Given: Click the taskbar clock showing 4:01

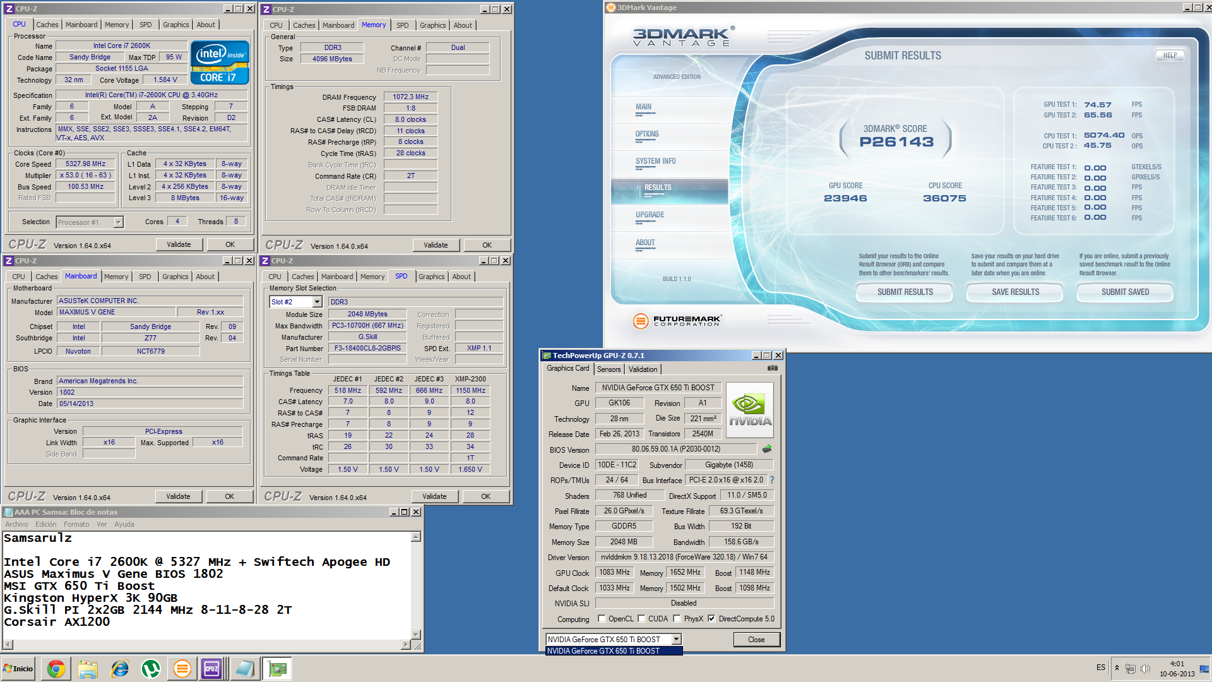Looking at the screenshot, I should tap(1177, 664).
